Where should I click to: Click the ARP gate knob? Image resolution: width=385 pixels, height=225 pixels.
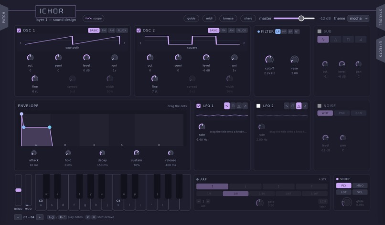tap(259, 203)
